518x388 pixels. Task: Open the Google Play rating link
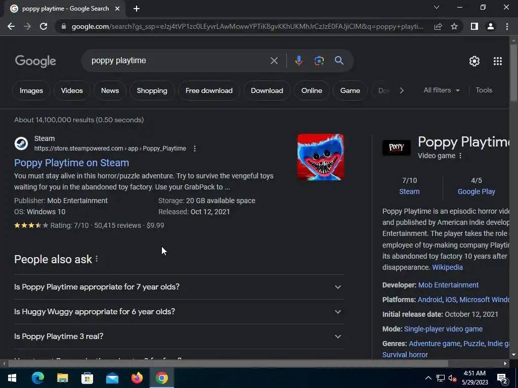coord(477,191)
